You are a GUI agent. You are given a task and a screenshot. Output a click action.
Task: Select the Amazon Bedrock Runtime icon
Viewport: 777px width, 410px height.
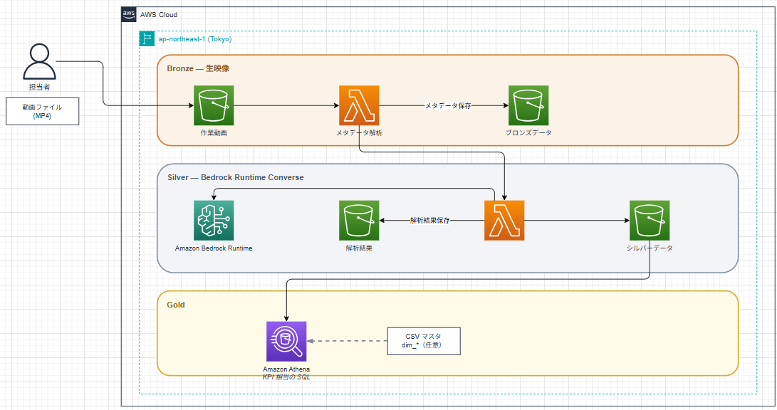[214, 221]
